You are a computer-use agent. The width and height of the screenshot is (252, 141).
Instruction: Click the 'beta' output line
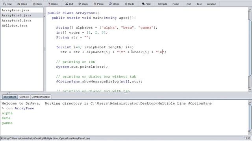pyautogui.click(x=6, y=118)
